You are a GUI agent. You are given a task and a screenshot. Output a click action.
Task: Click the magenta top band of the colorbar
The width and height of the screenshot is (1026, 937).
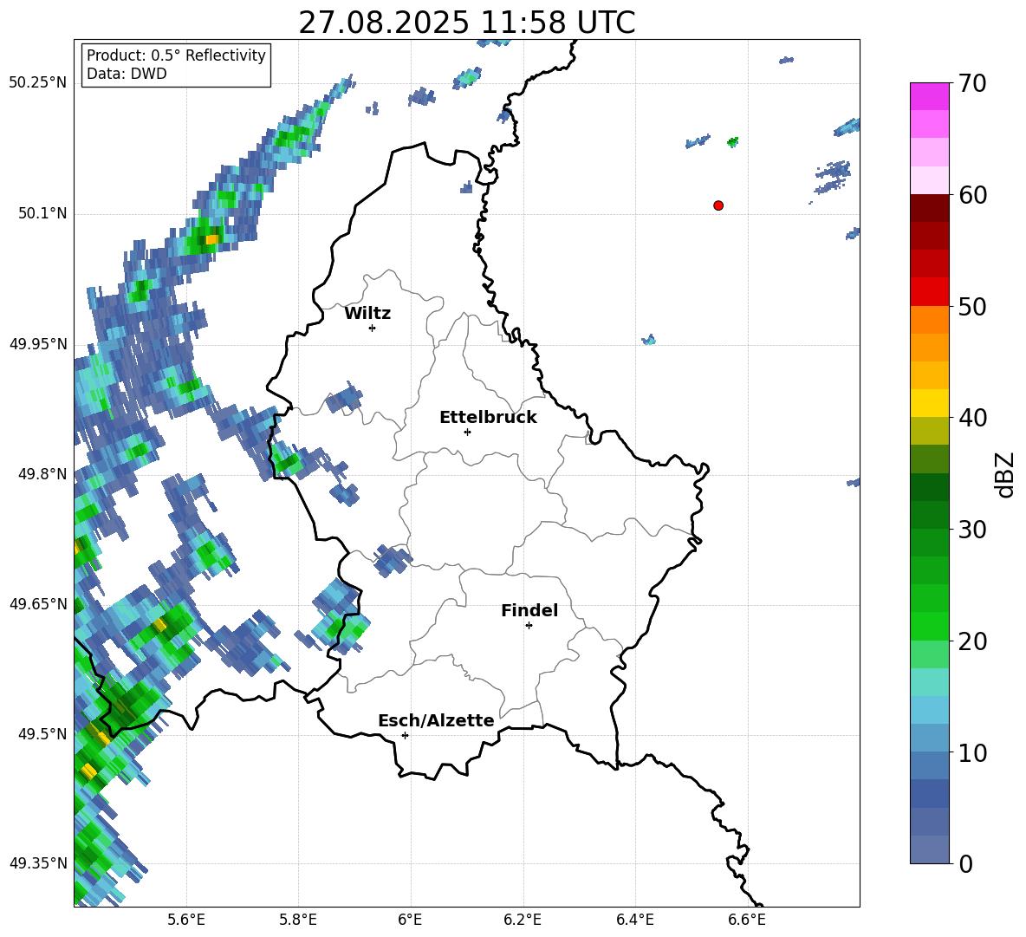point(929,96)
